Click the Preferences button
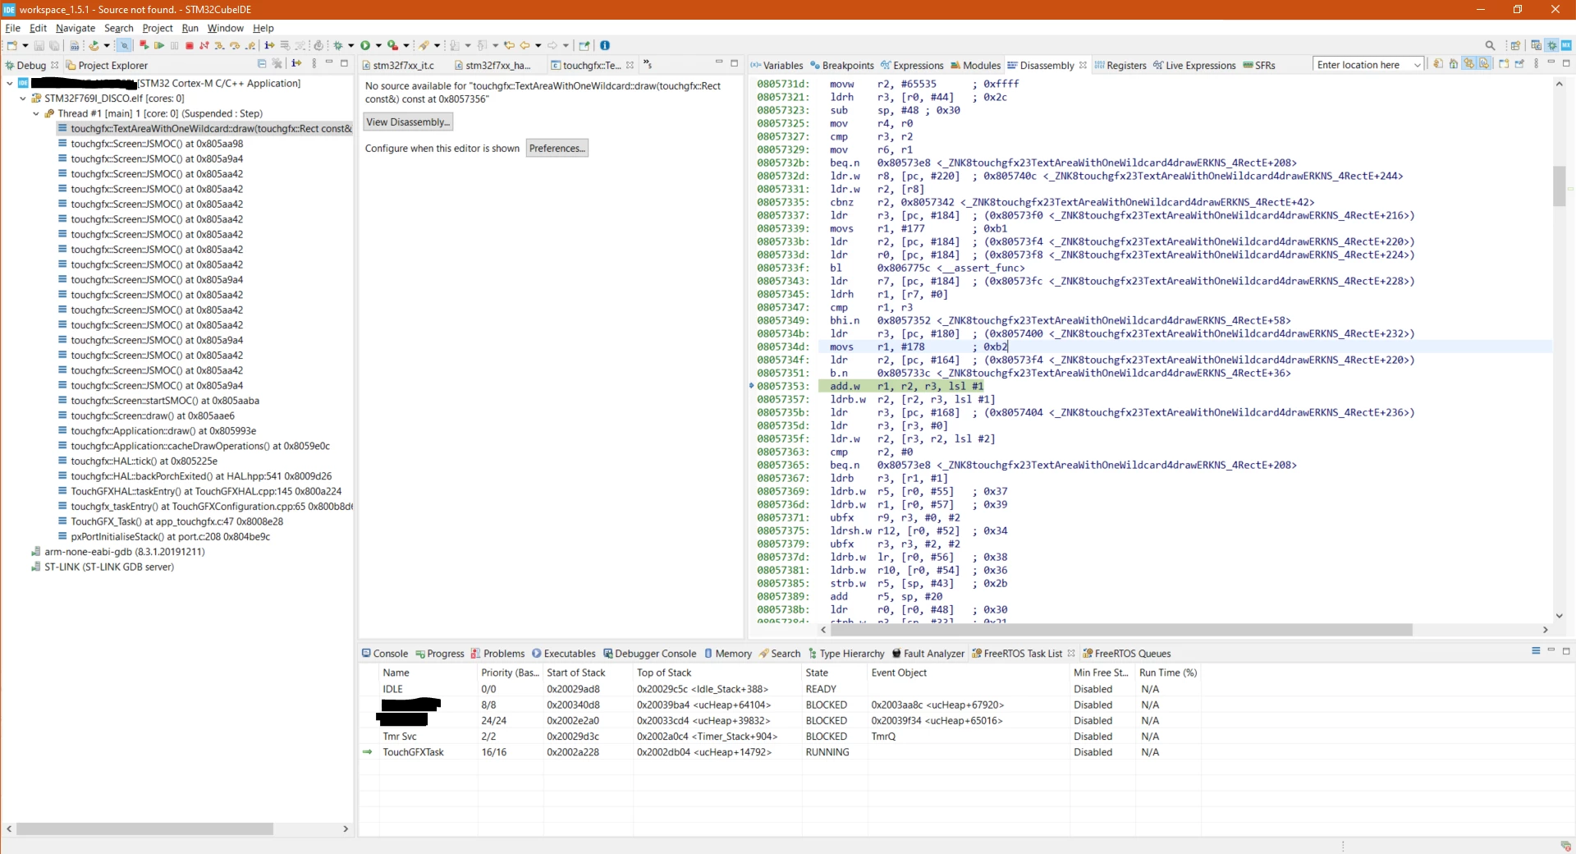Screen dimensions: 1576x854 (x=557, y=149)
